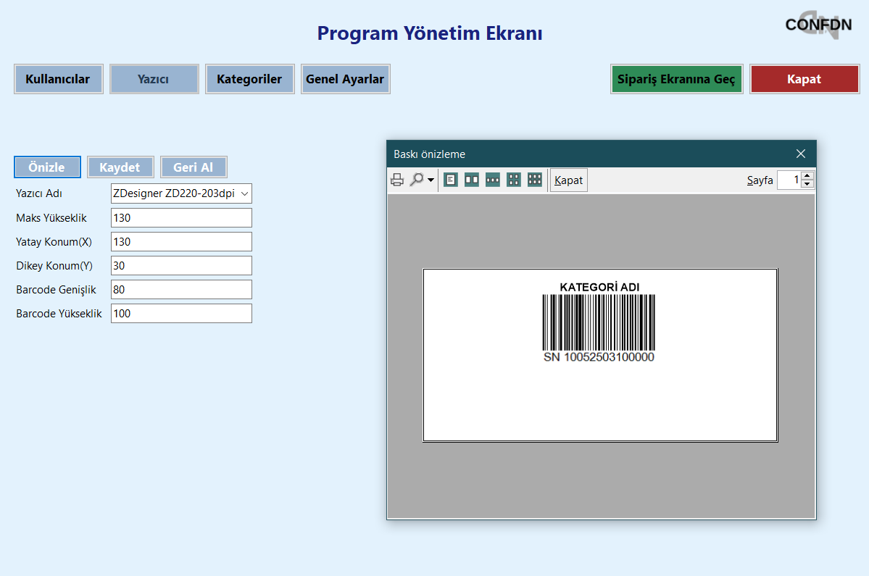Click the Sayfa page number field

coord(789,180)
